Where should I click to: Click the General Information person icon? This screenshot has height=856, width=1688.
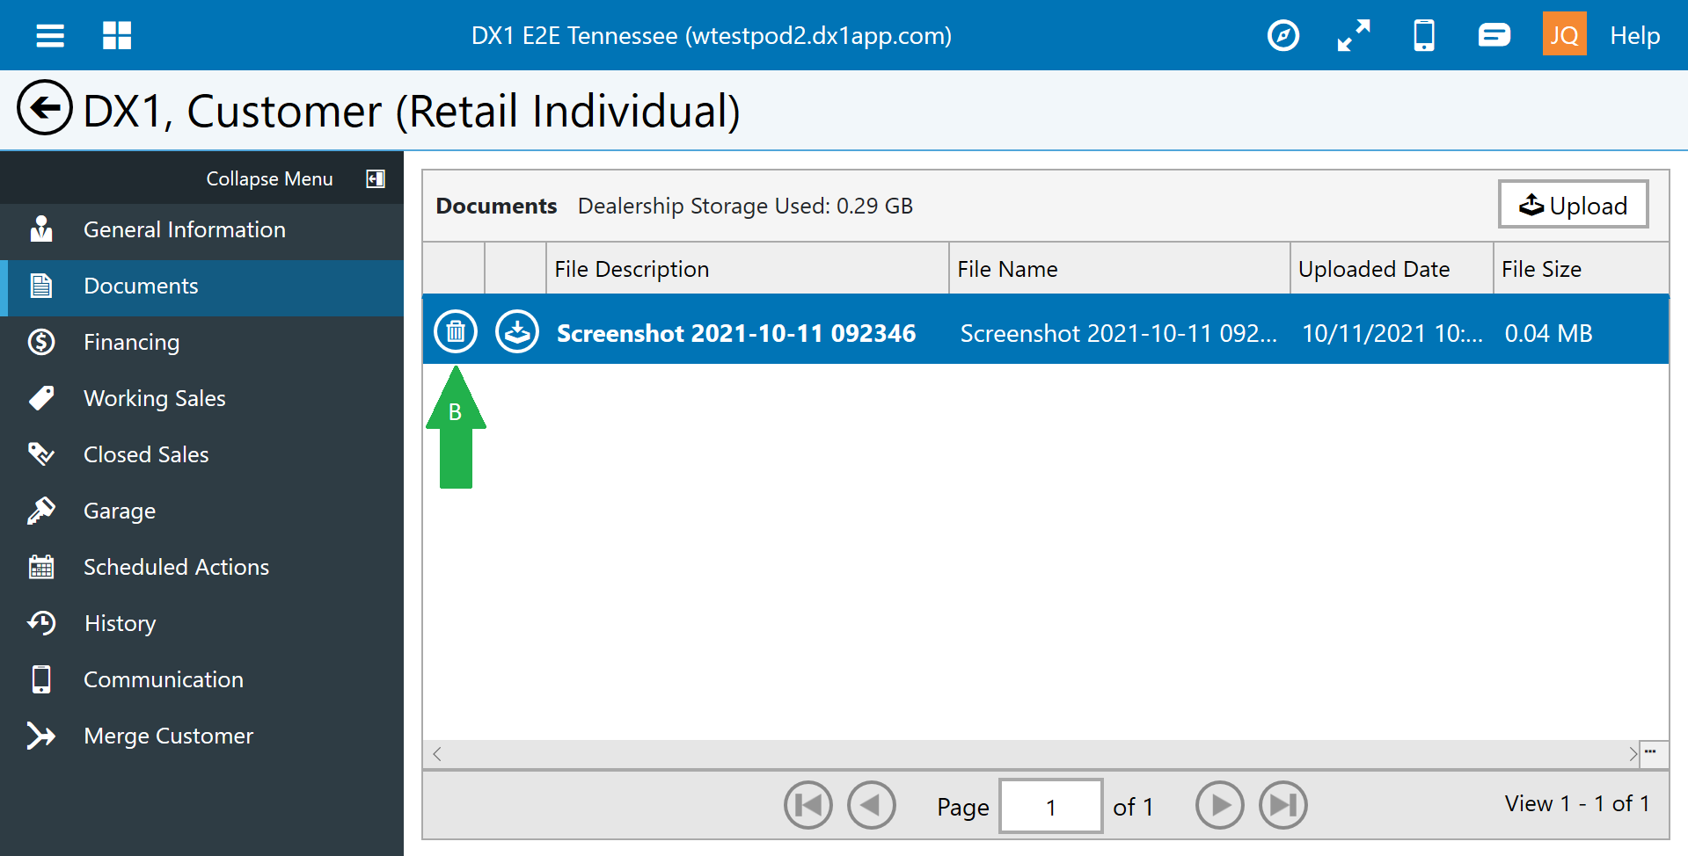coord(41,229)
